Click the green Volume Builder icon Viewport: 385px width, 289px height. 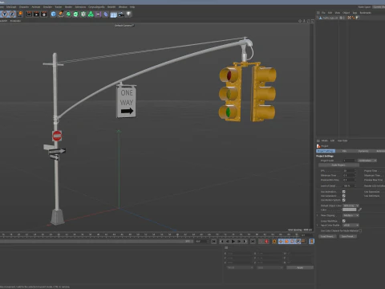tap(91, 14)
